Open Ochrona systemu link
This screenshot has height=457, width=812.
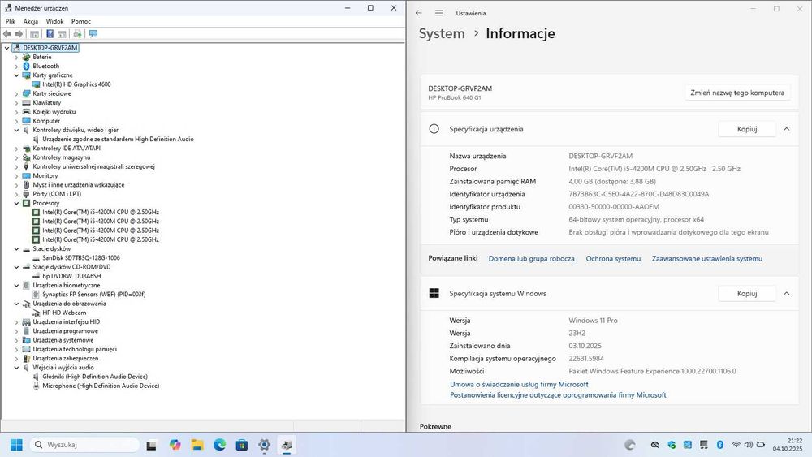(613, 258)
